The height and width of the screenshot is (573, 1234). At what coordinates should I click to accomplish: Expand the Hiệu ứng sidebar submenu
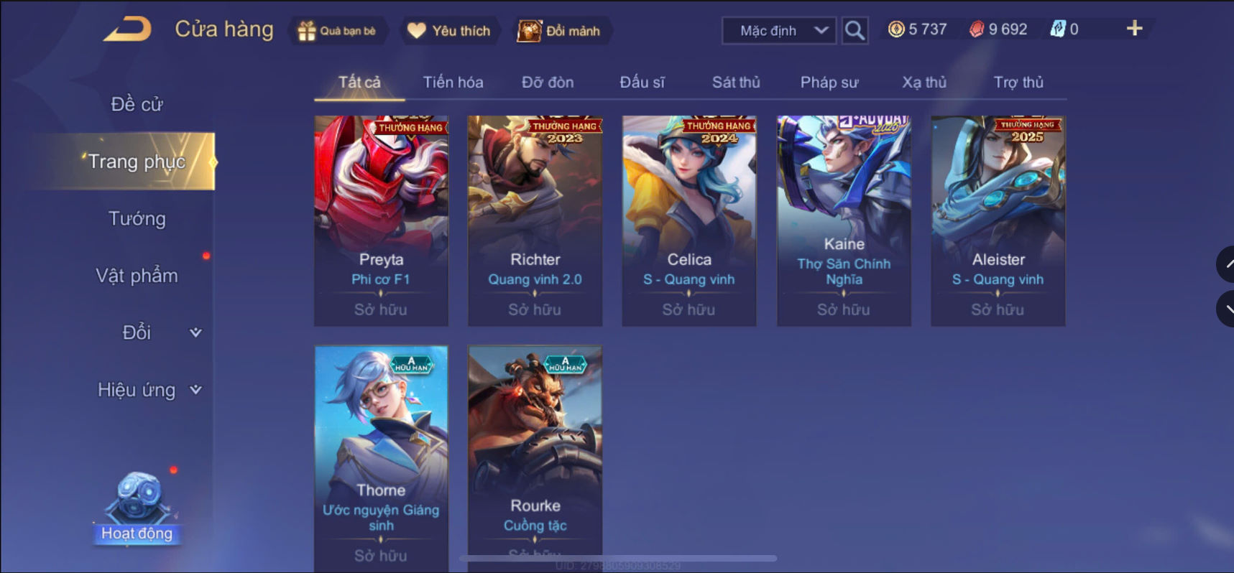point(195,390)
